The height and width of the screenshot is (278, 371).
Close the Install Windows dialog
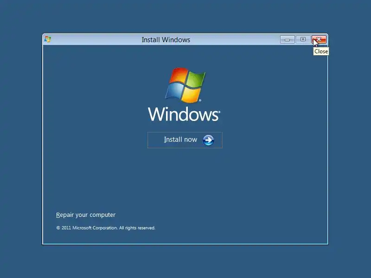pos(319,39)
